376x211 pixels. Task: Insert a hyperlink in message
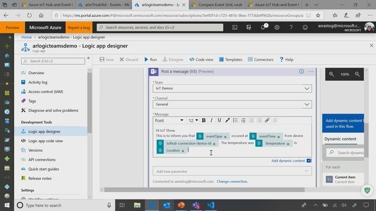click(x=267, y=120)
